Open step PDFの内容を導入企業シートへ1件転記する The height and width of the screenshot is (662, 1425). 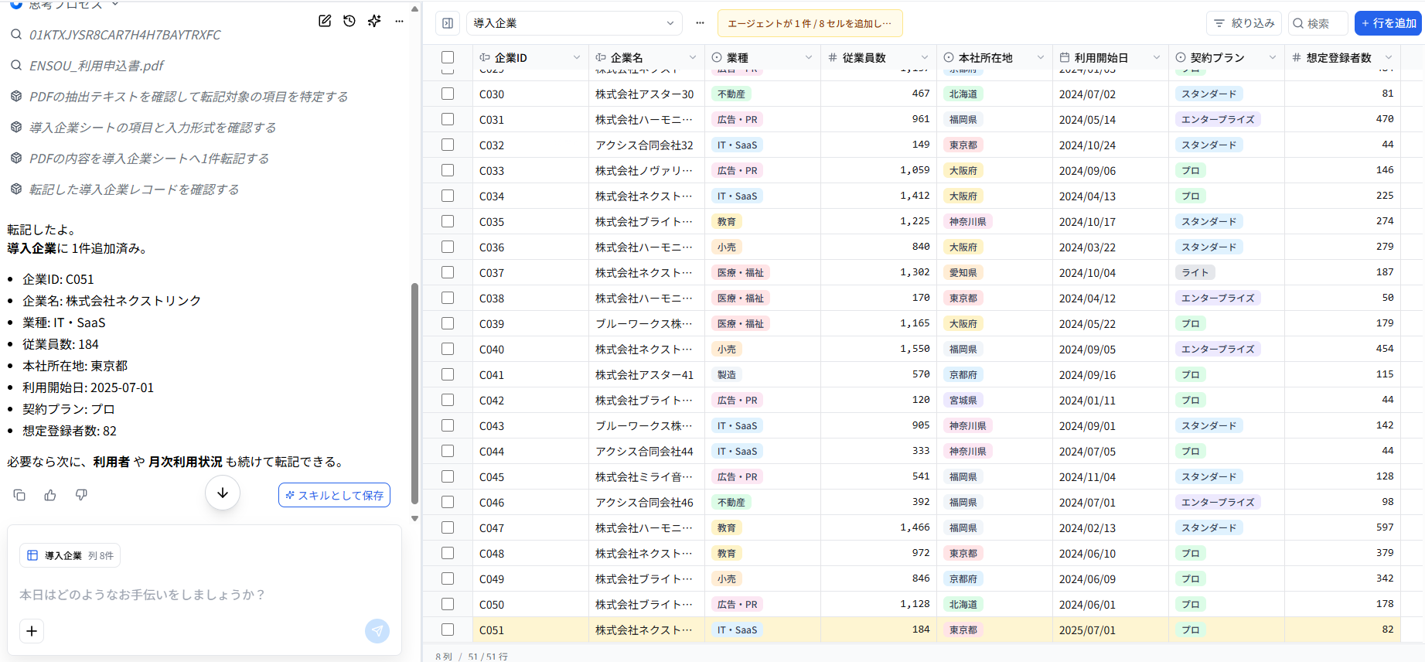click(149, 159)
